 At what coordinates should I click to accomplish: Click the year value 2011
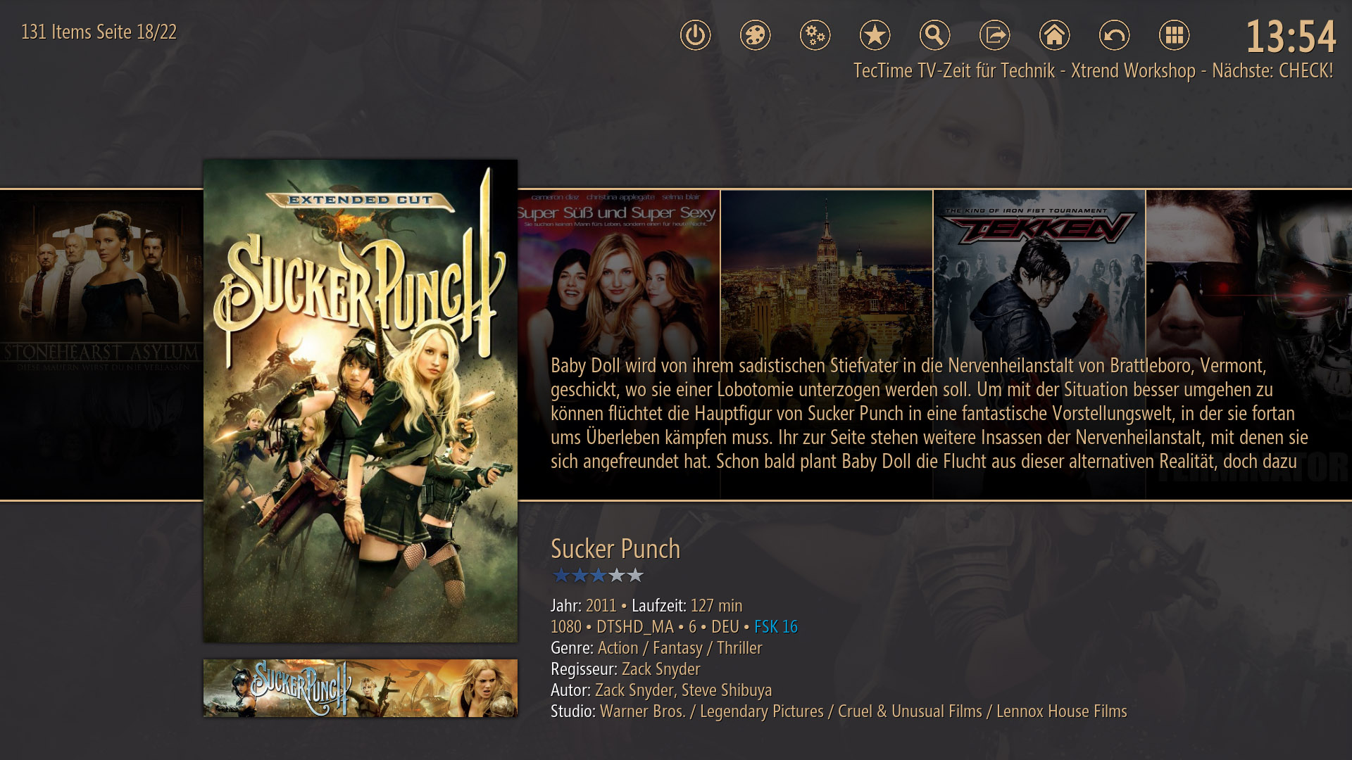[601, 606]
